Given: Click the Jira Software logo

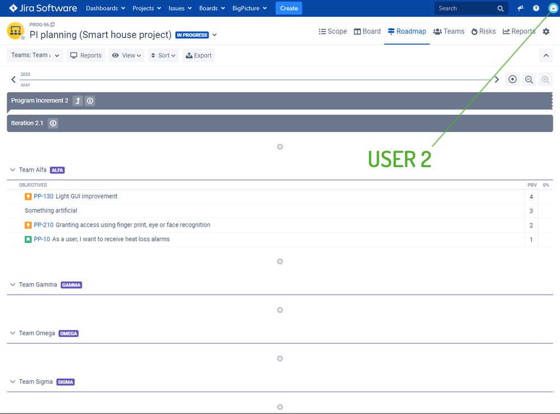Looking at the screenshot, I should (x=43, y=8).
